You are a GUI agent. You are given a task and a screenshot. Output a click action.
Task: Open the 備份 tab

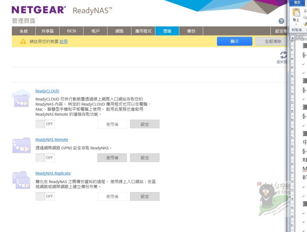pos(191,31)
